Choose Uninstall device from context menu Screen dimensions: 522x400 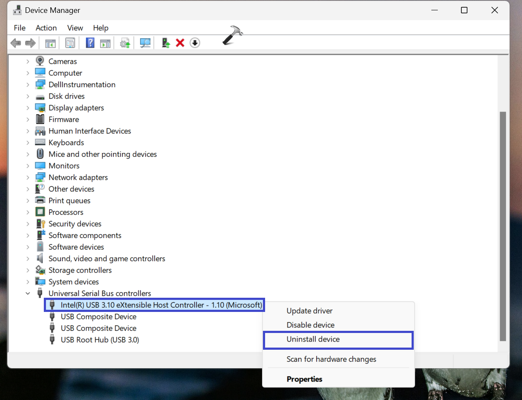[x=313, y=339]
